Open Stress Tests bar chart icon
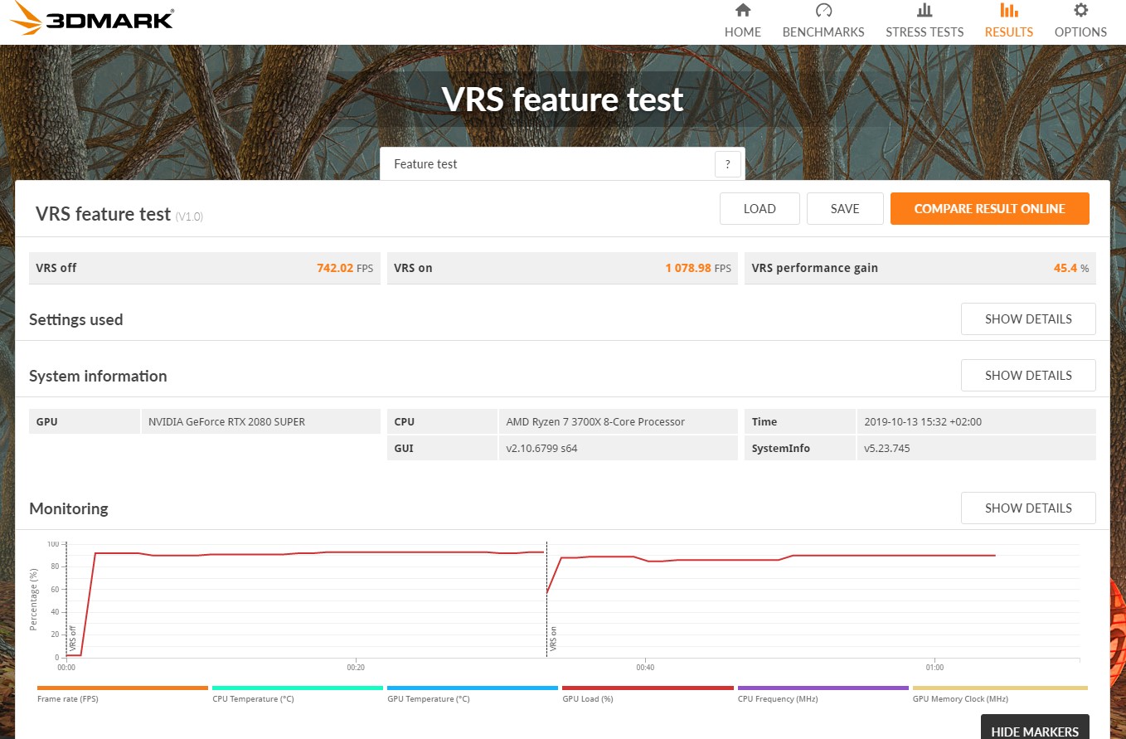 tap(924, 11)
